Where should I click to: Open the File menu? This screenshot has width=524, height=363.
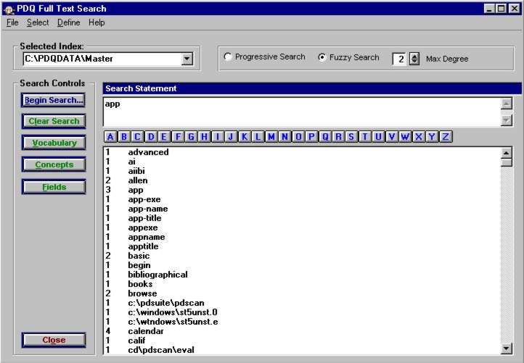[12, 22]
